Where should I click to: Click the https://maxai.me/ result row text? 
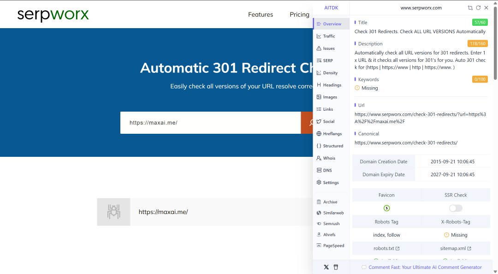(x=163, y=212)
